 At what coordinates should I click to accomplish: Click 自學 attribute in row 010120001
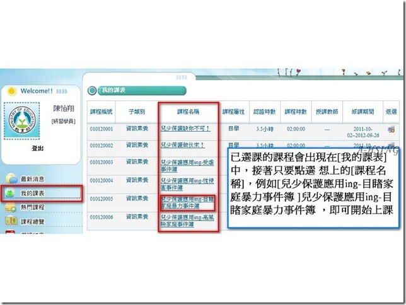(x=233, y=129)
